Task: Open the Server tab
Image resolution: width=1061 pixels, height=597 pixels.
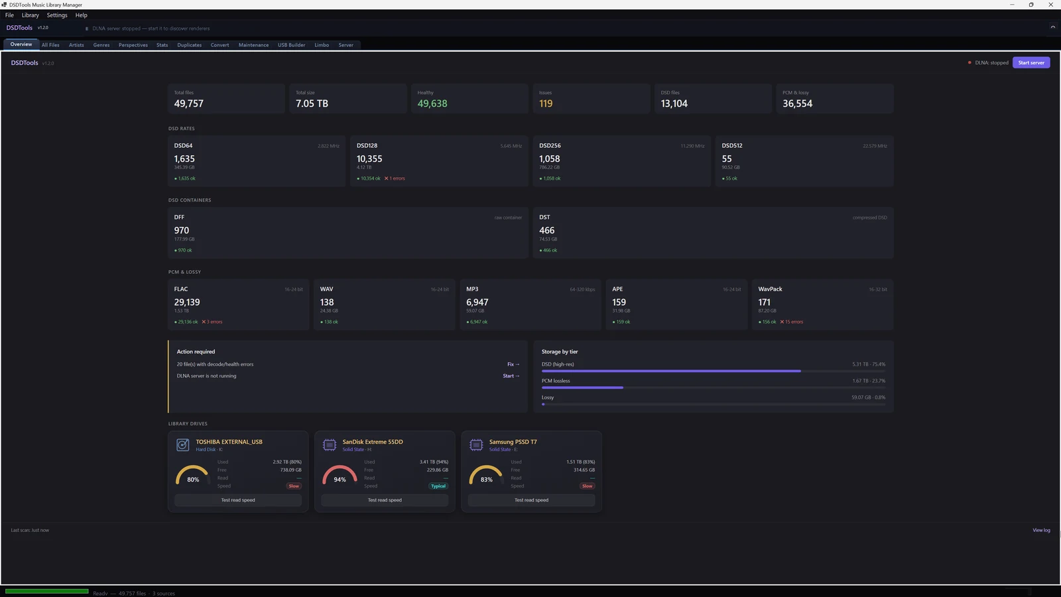Action: pyautogui.click(x=346, y=45)
